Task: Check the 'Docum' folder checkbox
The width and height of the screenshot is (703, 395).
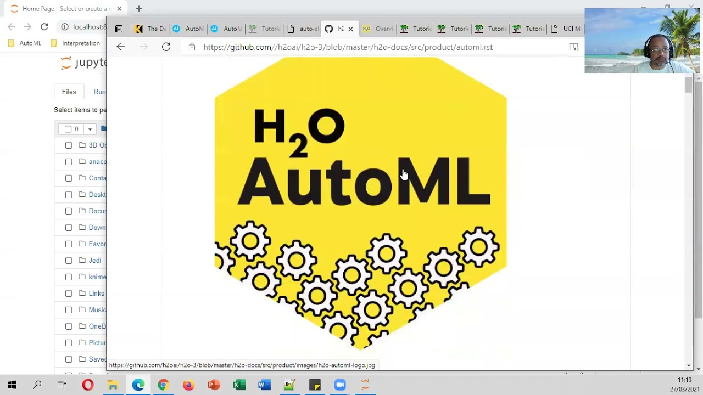Action: (x=69, y=211)
